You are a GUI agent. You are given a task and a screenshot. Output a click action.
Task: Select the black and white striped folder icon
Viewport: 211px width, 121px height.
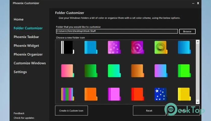pyautogui.click(x=68, y=47)
